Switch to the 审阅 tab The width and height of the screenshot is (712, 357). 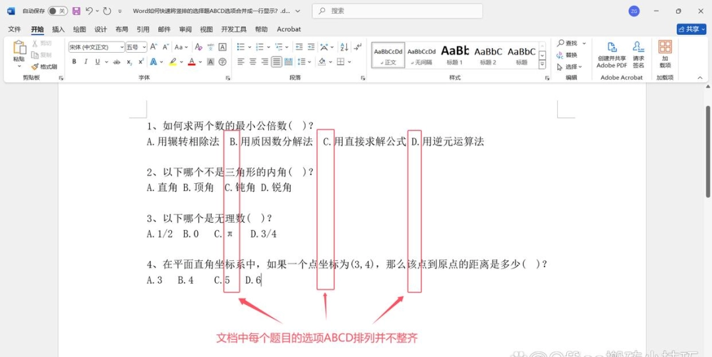185,29
